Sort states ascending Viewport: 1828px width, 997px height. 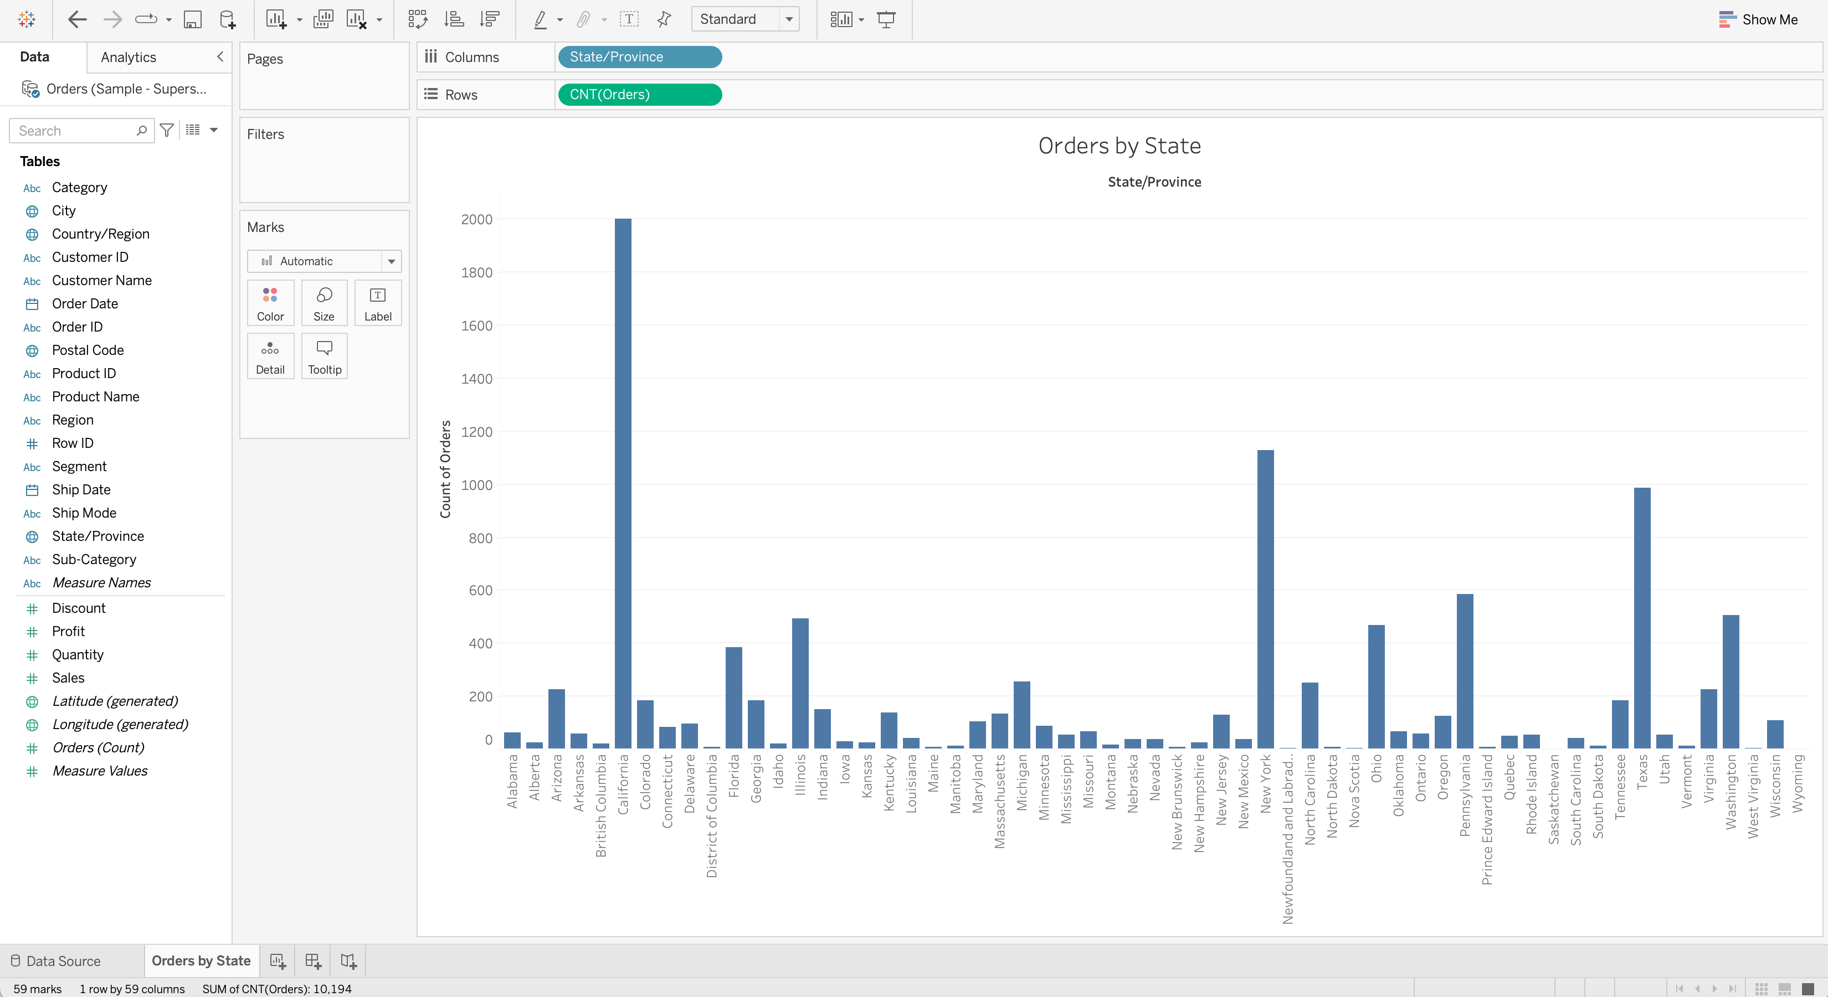click(x=454, y=19)
